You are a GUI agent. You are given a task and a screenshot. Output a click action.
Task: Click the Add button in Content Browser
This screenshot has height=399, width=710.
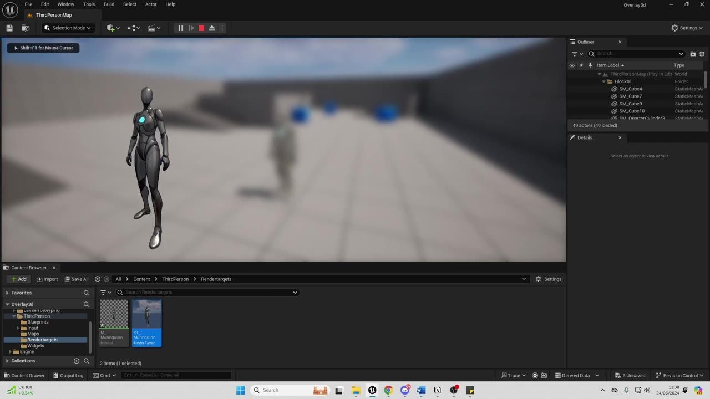click(19, 279)
